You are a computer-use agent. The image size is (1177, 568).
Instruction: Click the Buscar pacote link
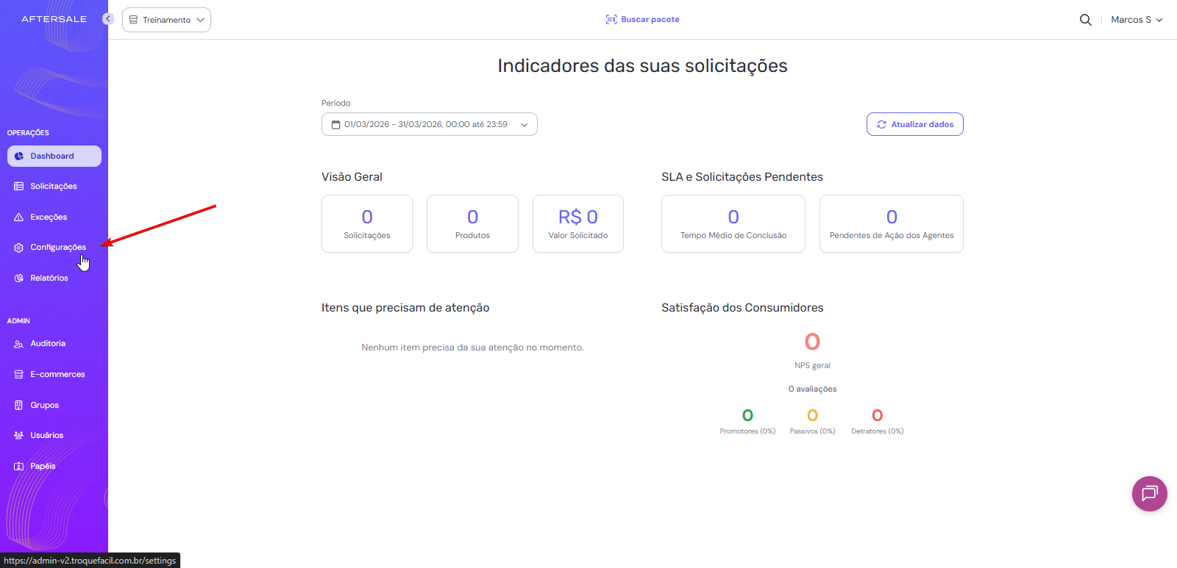point(650,20)
